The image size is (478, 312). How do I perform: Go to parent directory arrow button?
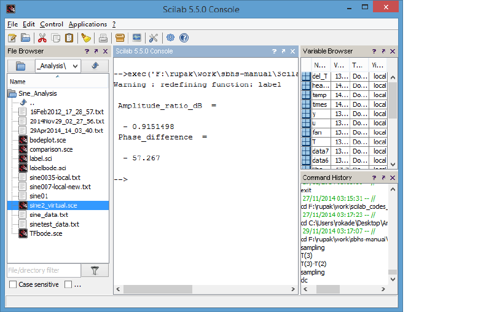(x=95, y=66)
